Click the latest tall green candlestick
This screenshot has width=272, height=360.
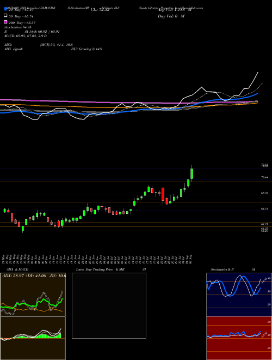[x=191, y=174]
